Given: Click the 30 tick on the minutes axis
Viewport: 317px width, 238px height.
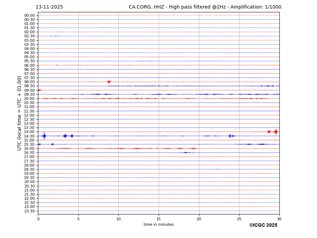Looking at the screenshot, I should [x=279, y=219].
